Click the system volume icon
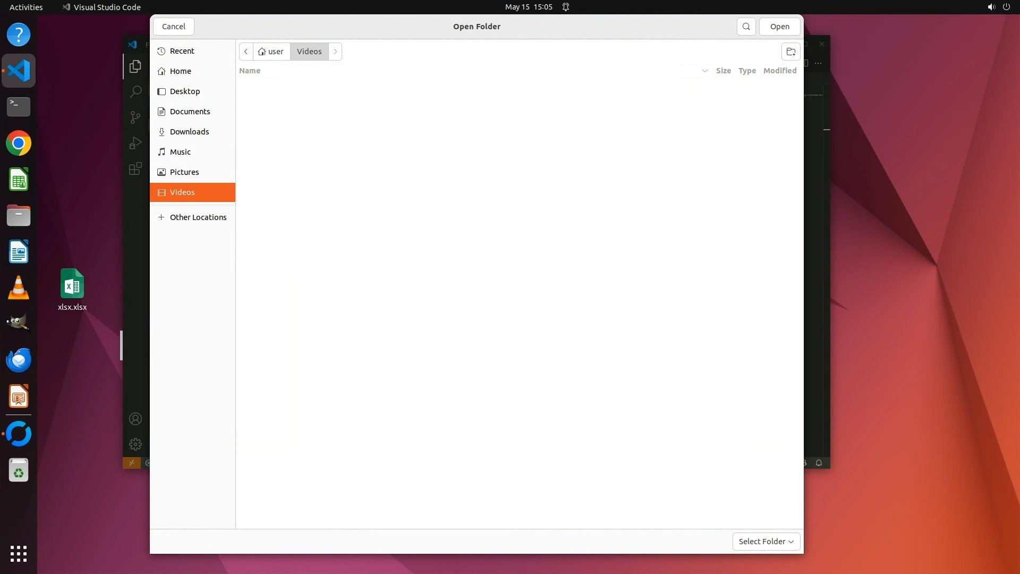The height and width of the screenshot is (574, 1020). pos(991,7)
